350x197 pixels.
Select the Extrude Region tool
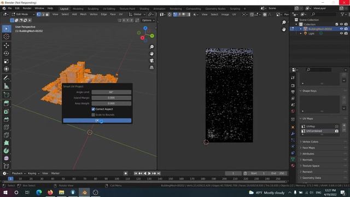[6, 103]
